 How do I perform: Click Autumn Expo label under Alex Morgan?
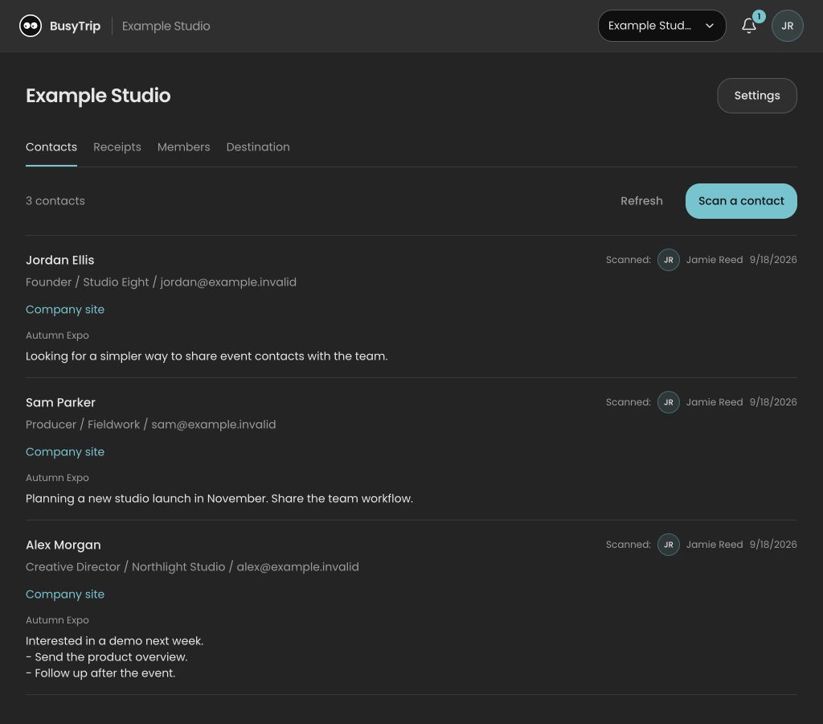(57, 620)
